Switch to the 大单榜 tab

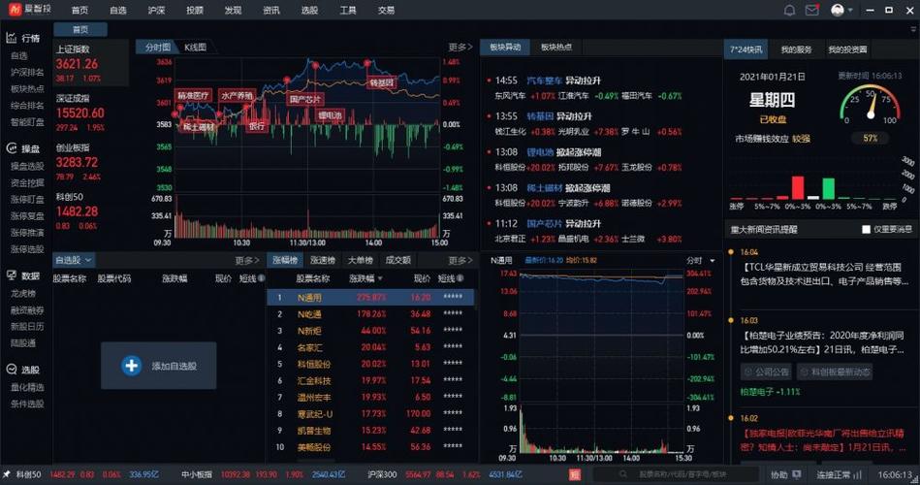click(x=360, y=260)
